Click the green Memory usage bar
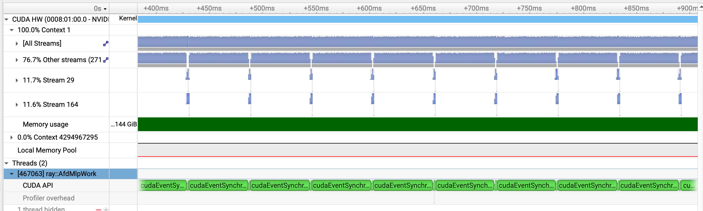The width and height of the screenshot is (703, 211). [418, 125]
